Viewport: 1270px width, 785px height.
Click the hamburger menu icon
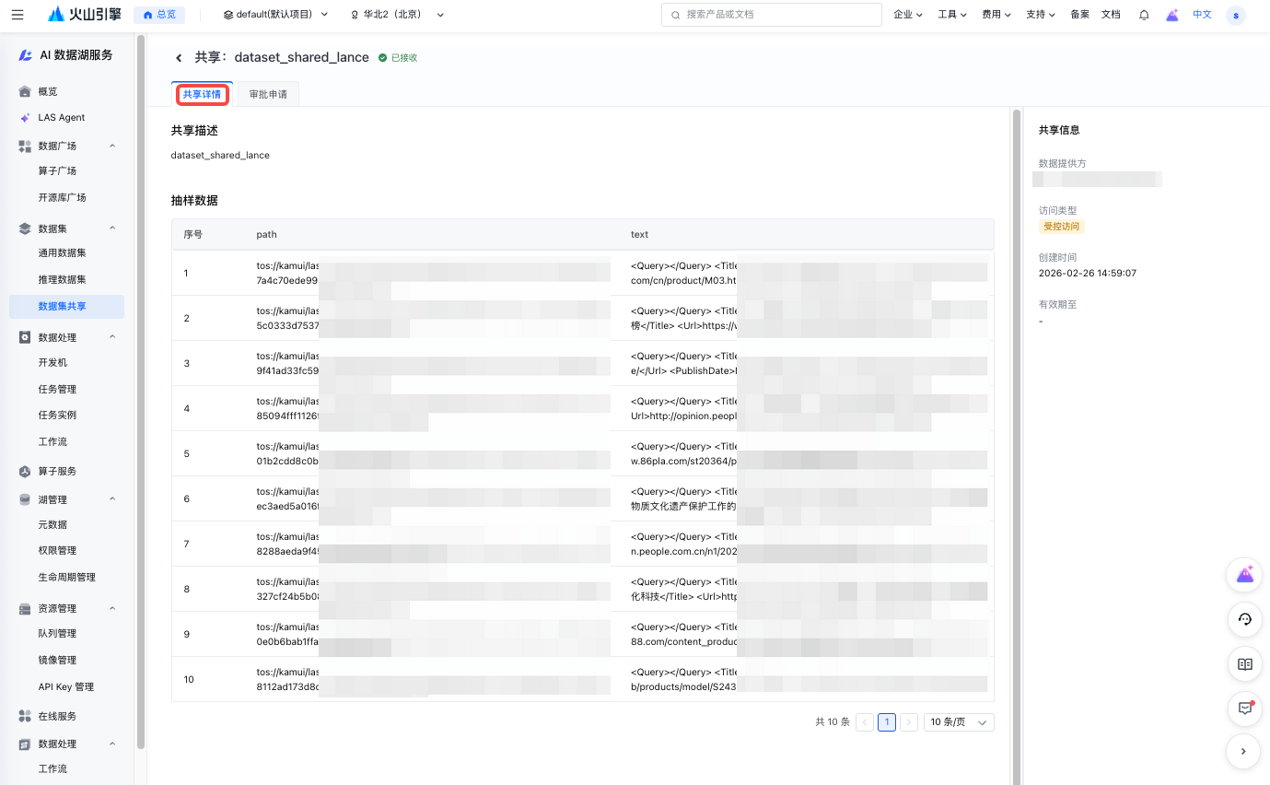[17, 15]
